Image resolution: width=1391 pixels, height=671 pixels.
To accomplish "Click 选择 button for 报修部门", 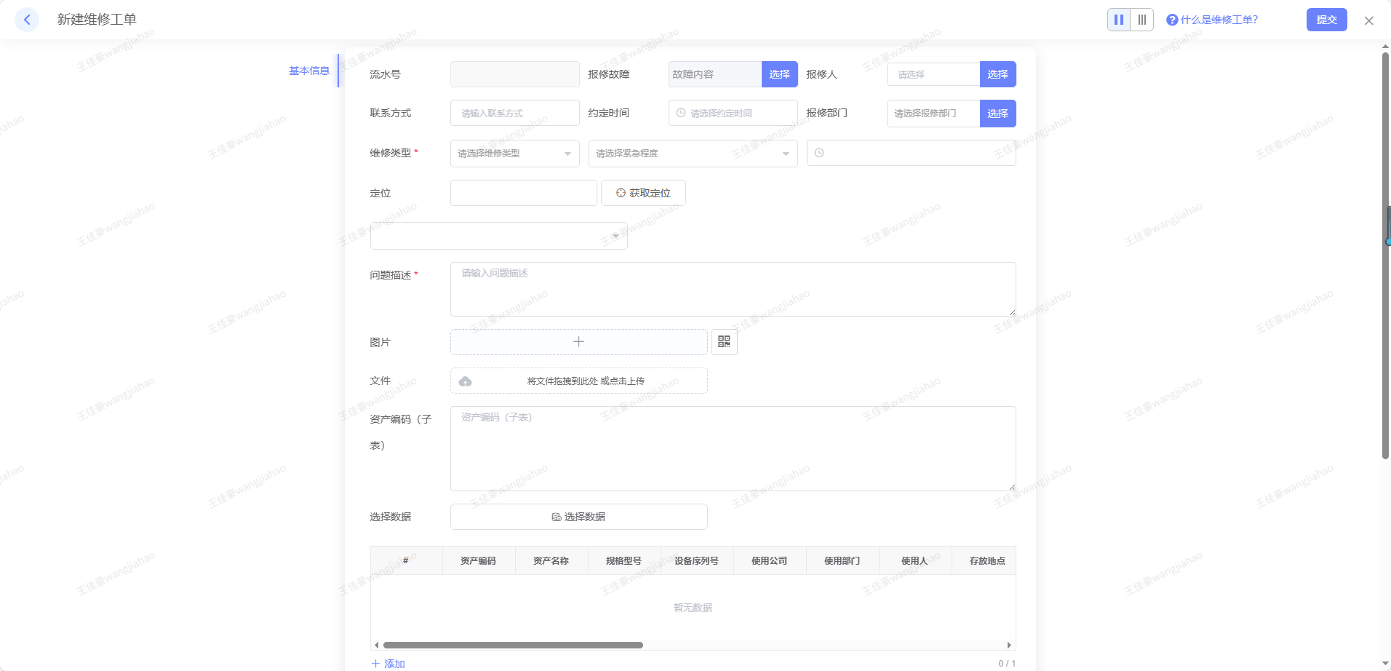I will pos(997,114).
